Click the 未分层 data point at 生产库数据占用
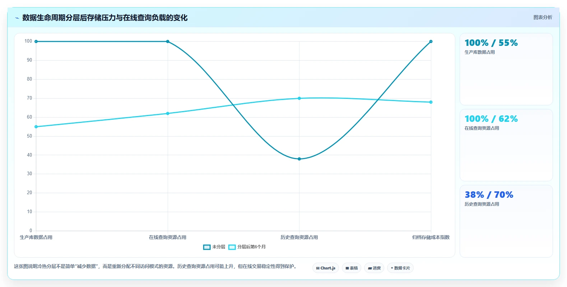This screenshot has height=287, width=567. (36, 42)
